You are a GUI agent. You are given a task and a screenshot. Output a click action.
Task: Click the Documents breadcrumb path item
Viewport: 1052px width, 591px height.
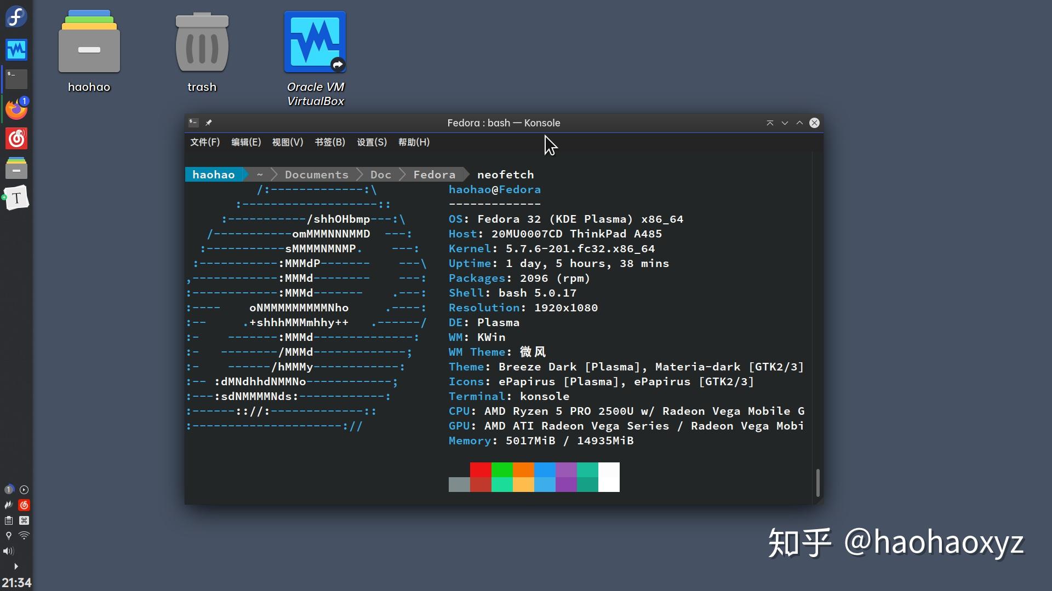pos(317,174)
